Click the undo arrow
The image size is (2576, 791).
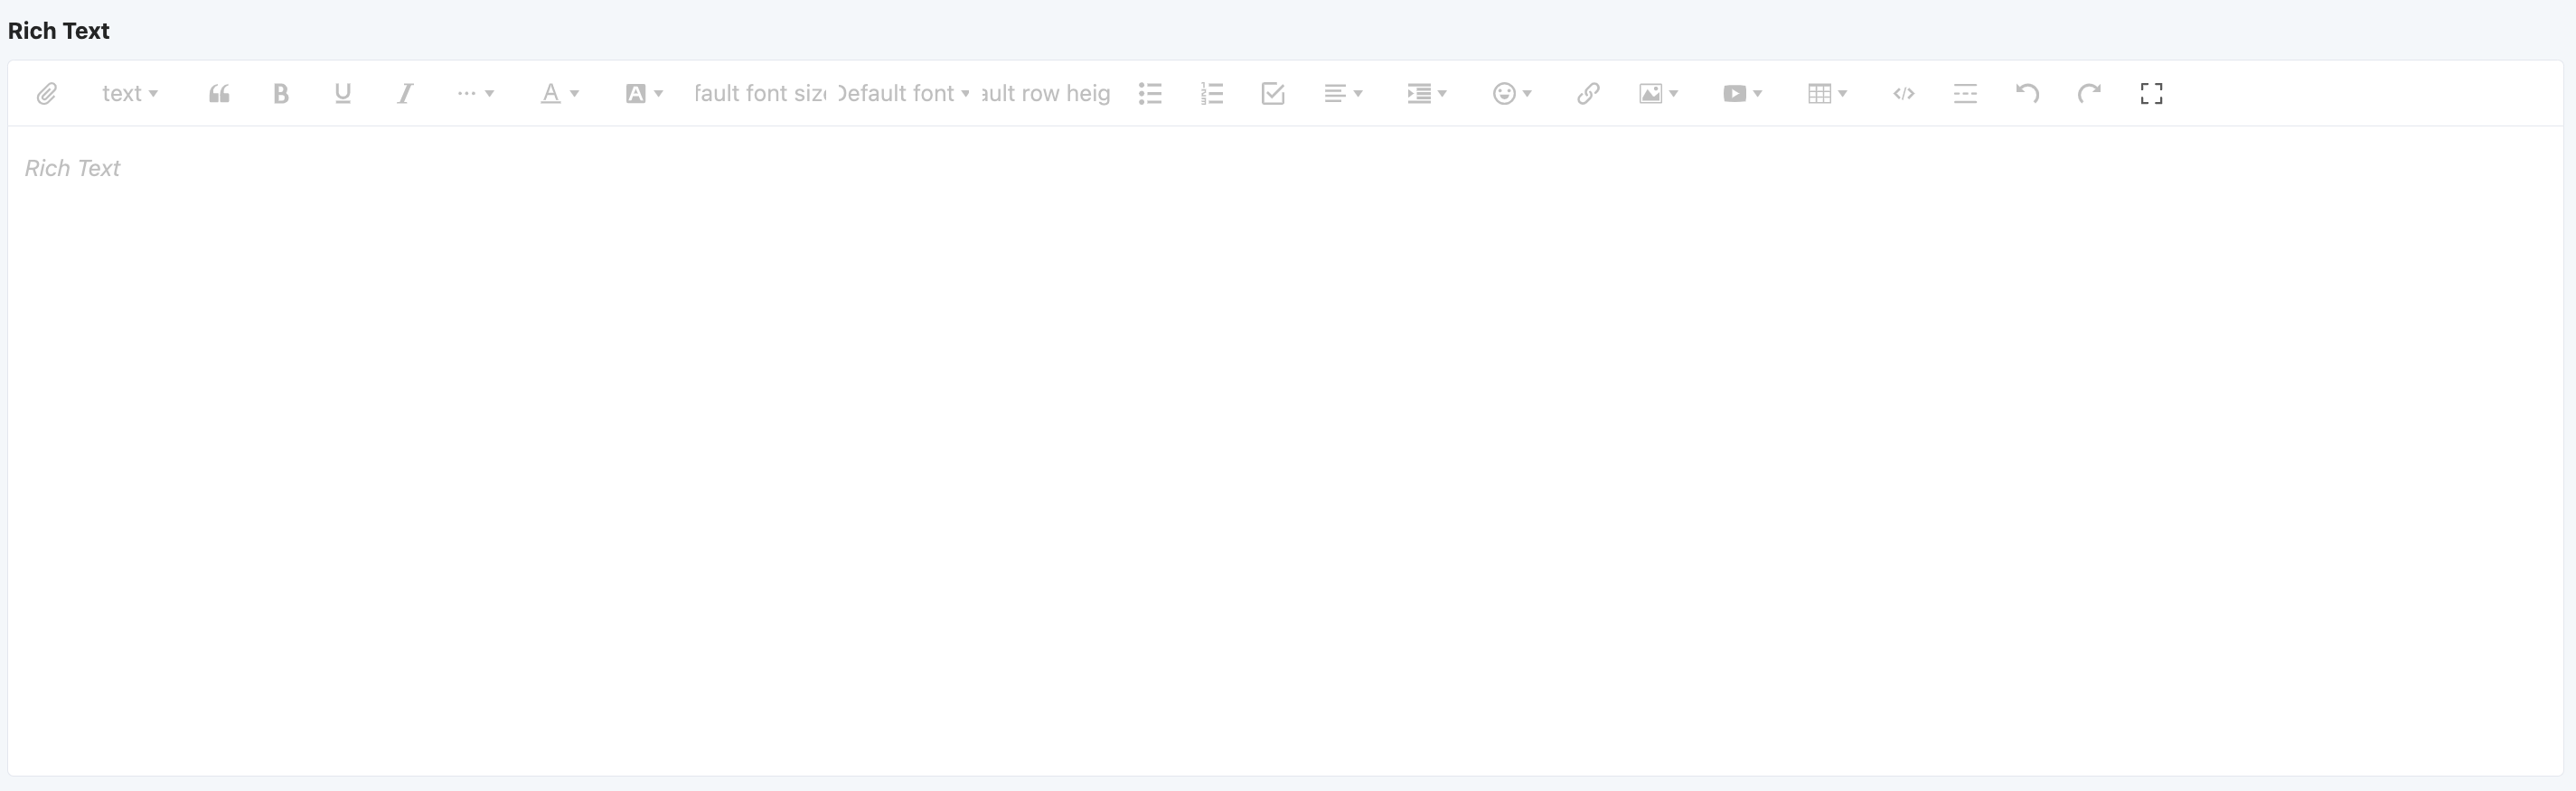point(2027,94)
